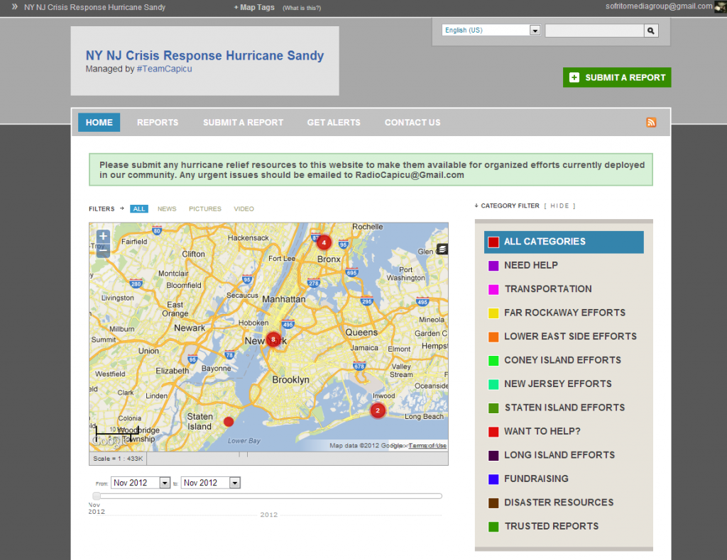The height and width of the screenshot is (560, 727).
Task: Open the cluster marker labeled 8 over Manhattan
Action: (x=273, y=340)
